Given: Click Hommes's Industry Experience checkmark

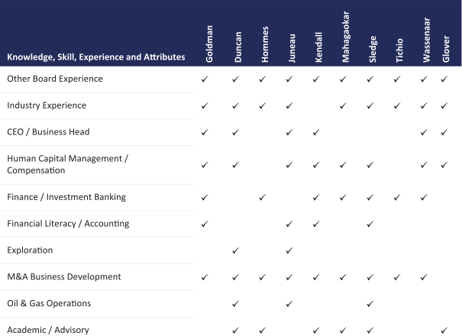Looking at the screenshot, I should pos(262,105).
